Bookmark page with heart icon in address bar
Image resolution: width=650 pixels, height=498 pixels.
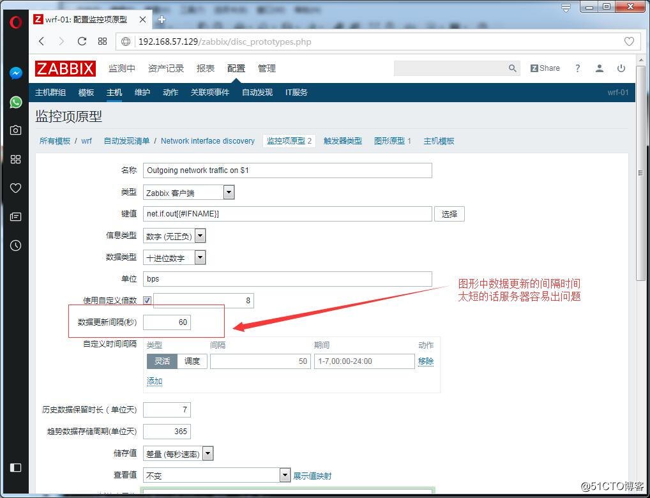(x=630, y=41)
